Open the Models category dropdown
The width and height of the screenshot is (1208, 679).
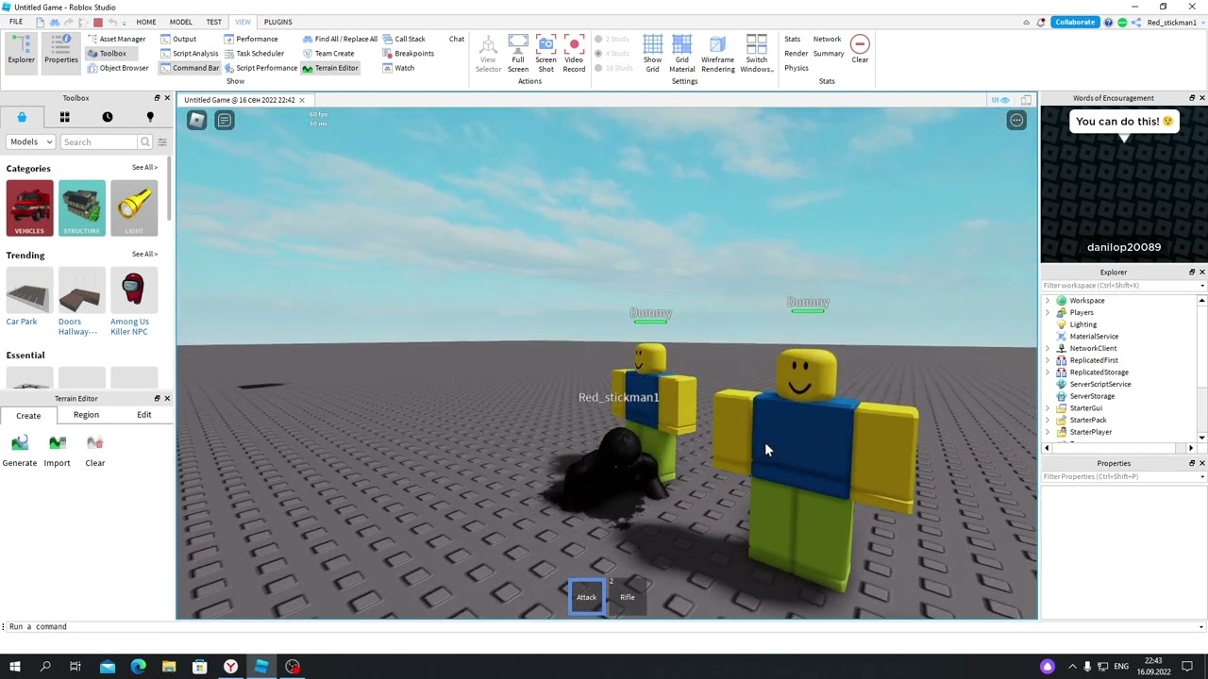click(x=31, y=141)
